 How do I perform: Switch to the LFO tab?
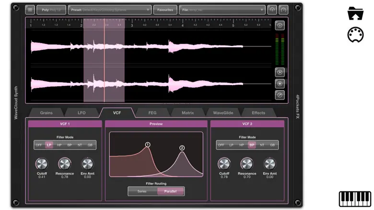pyautogui.click(x=82, y=113)
